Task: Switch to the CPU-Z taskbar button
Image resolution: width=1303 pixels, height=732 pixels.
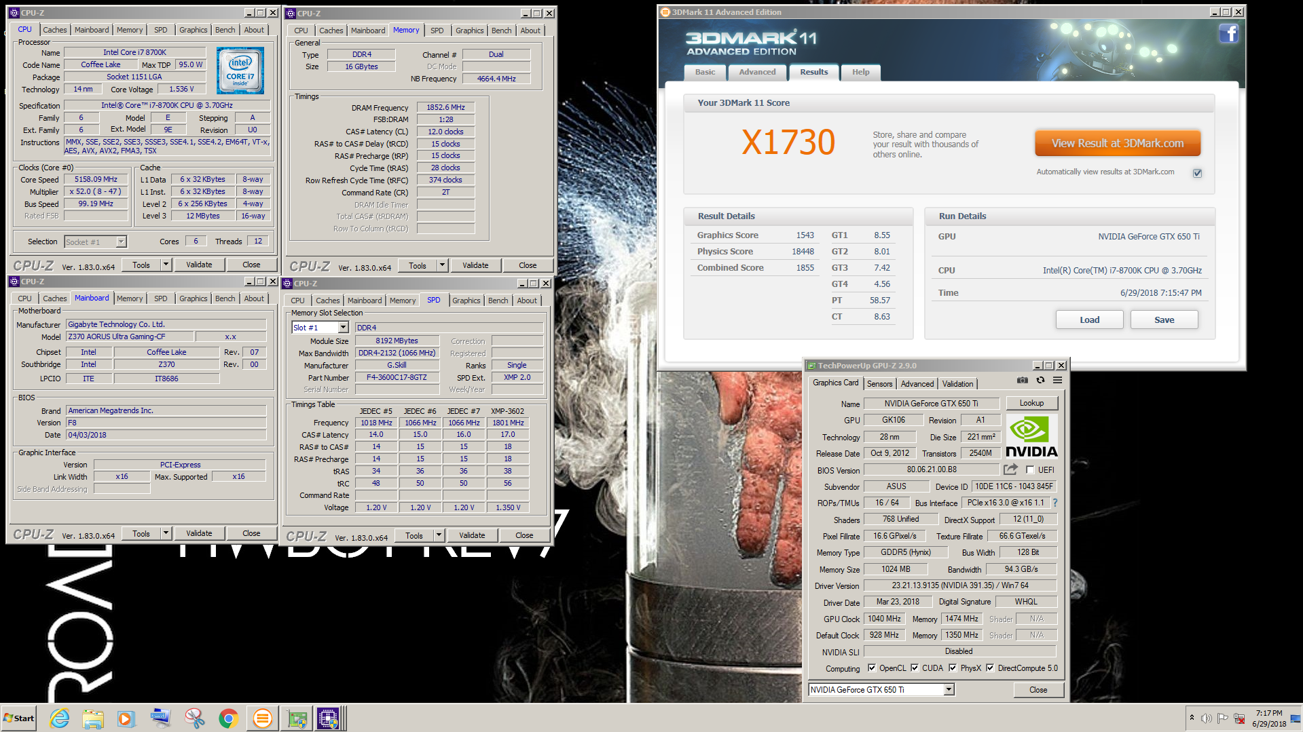Action: click(x=329, y=718)
